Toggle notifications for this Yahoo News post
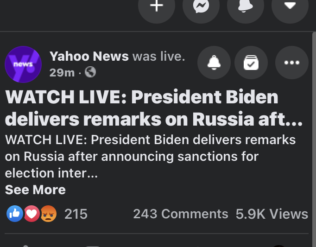Viewport: 316px width, 247px height. 214,63
